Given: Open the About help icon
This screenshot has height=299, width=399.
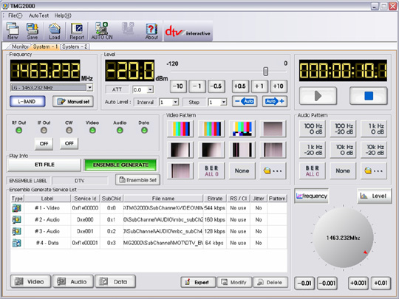Looking at the screenshot, I should 151,31.
